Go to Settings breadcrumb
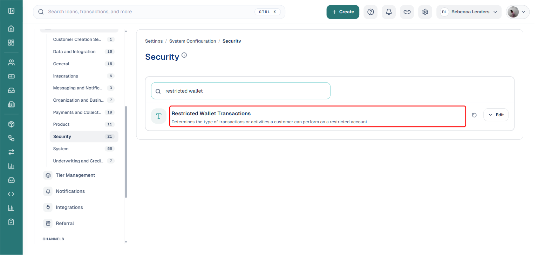This screenshot has width=538, height=255. 154,41
